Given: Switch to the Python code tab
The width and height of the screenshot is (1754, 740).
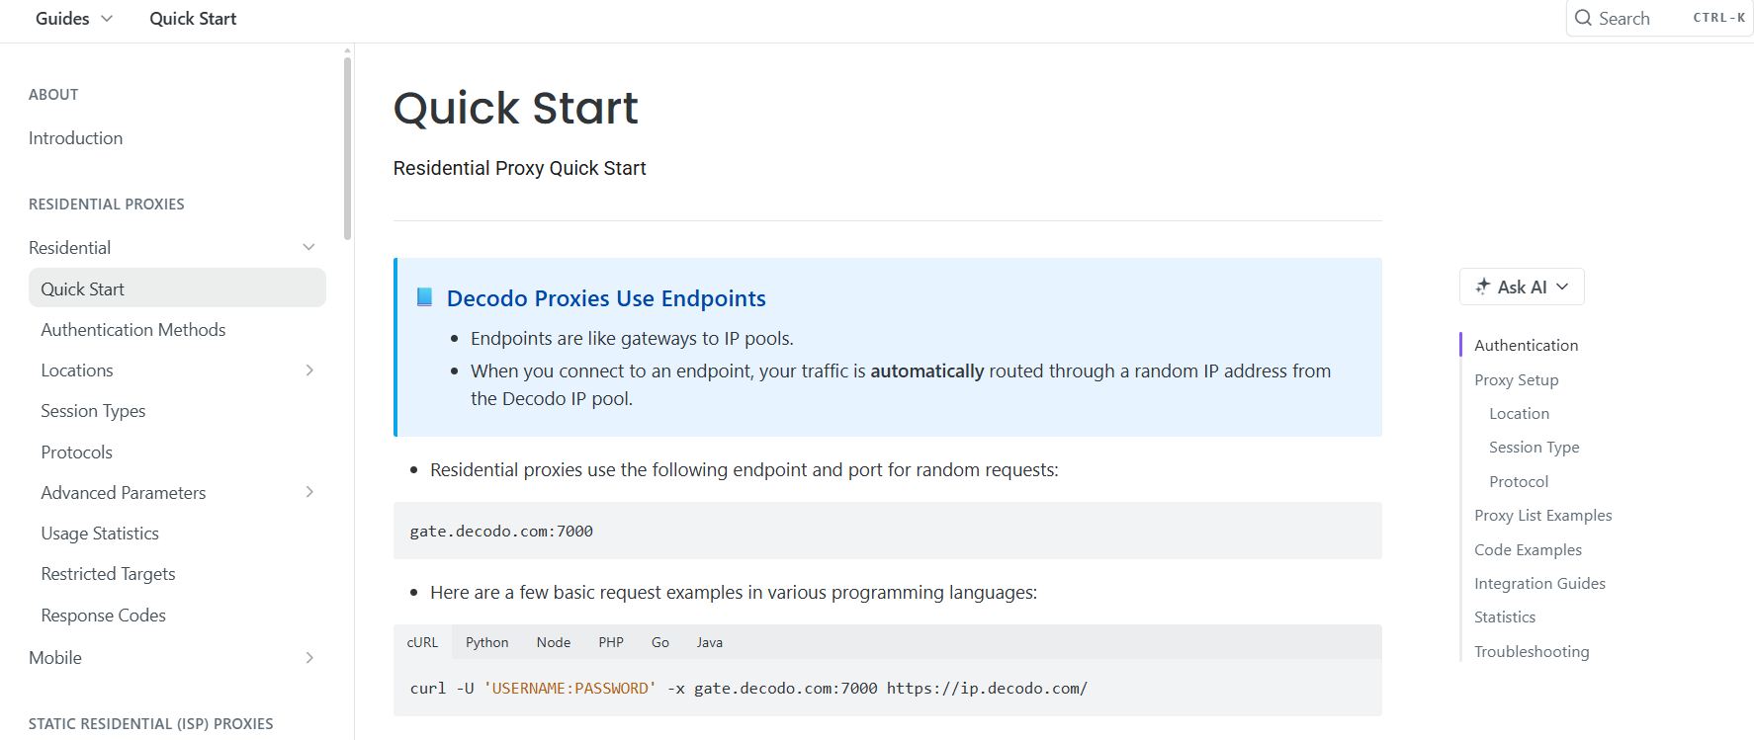Looking at the screenshot, I should click(487, 642).
